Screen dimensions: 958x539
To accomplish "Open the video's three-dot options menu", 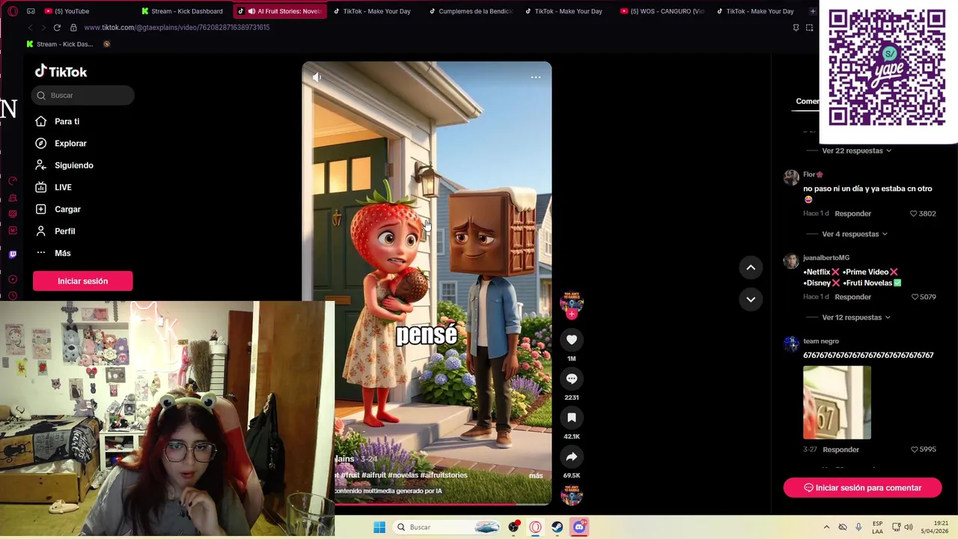I will point(536,77).
